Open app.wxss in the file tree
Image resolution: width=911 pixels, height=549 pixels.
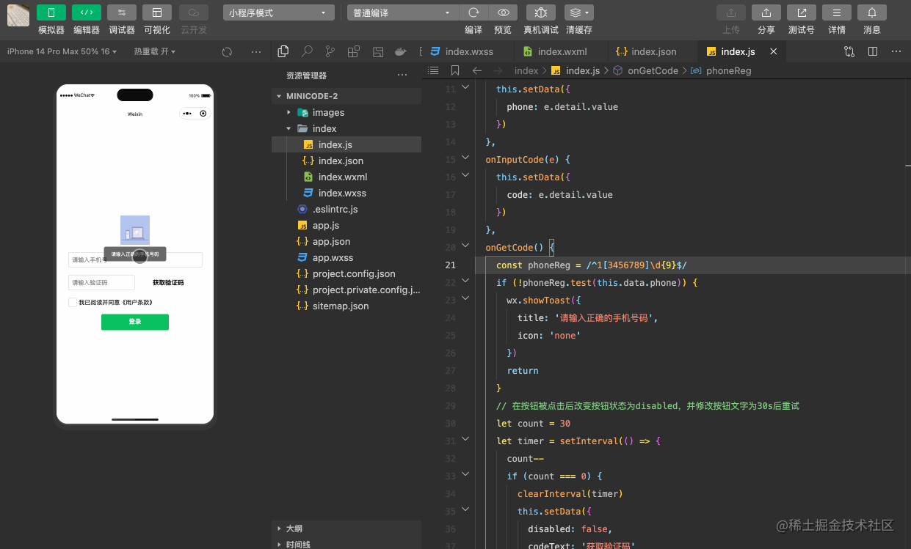(x=346, y=257)
